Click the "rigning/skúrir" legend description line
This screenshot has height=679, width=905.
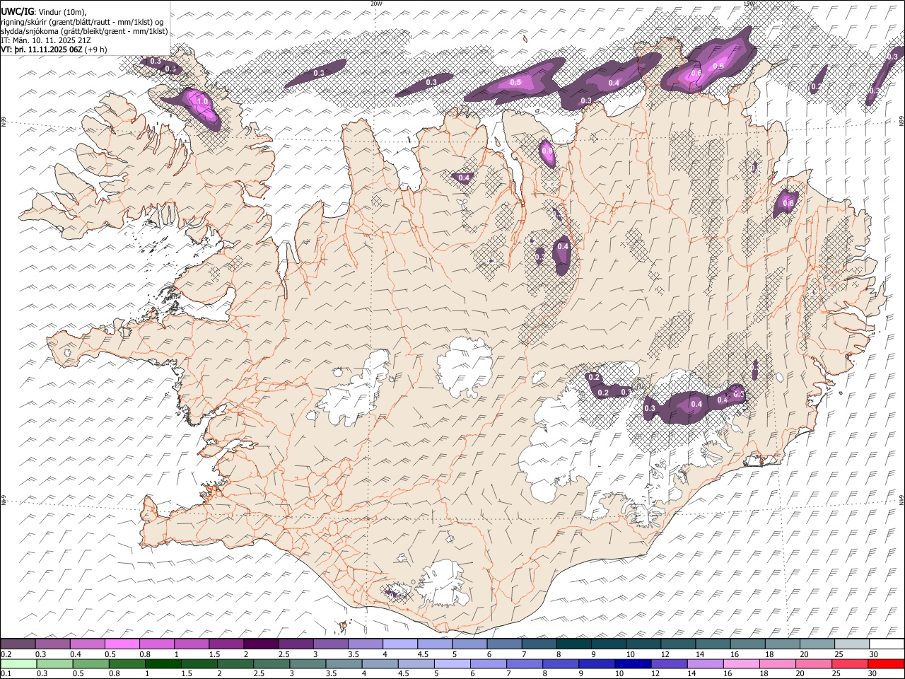[82, 21]
